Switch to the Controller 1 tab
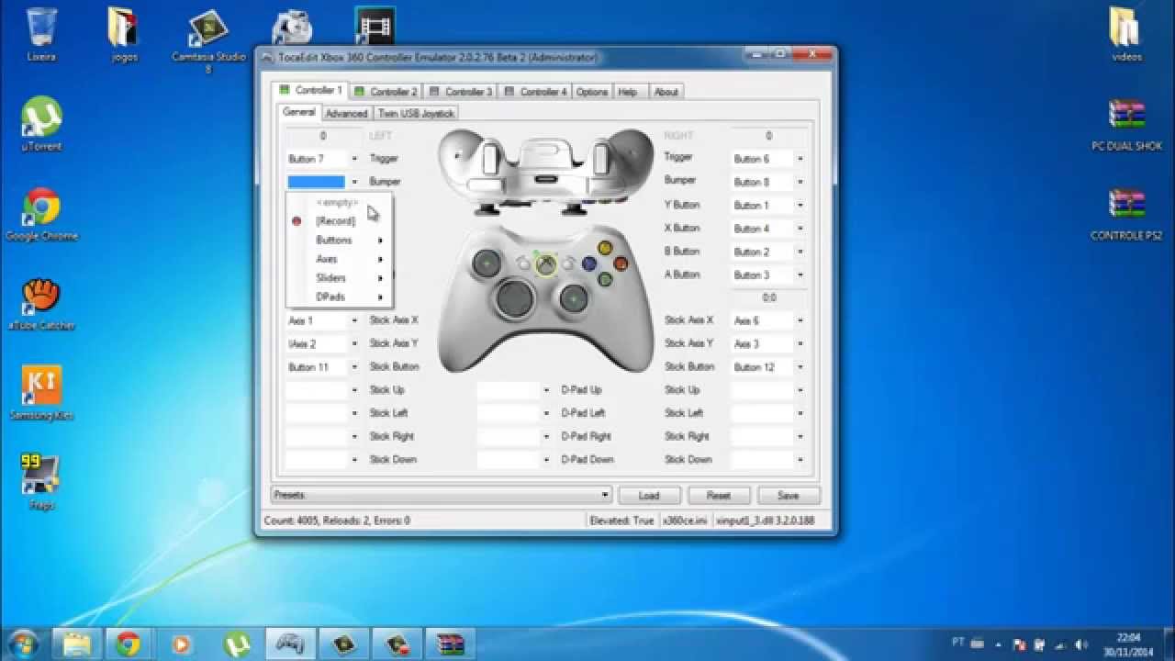The width and height of the screenshot is (1175, 661). [x=309, y=90]
